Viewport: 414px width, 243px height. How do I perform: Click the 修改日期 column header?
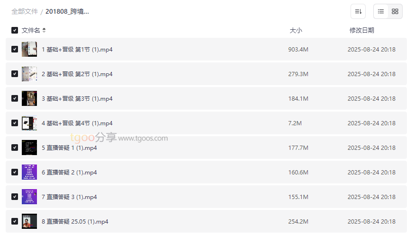361,30
